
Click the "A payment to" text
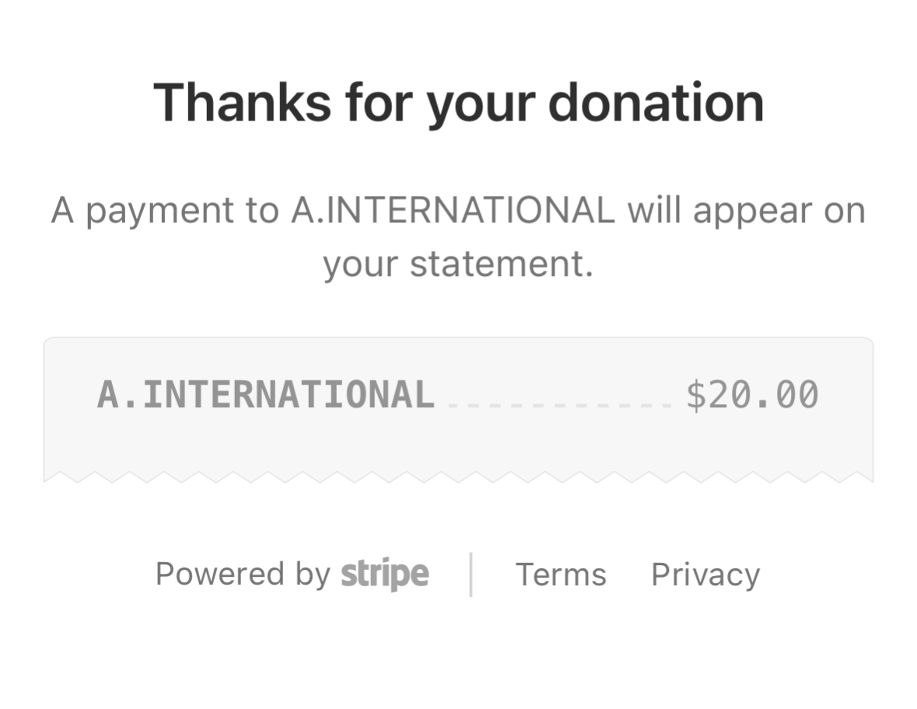click(x=165, y=211)
